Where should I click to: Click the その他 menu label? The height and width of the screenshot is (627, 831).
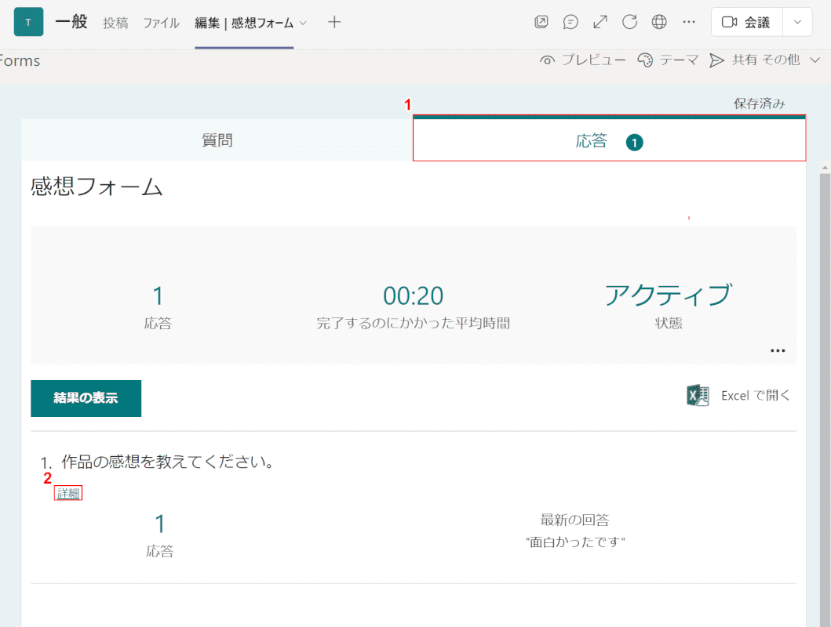(x=781, y=60)
